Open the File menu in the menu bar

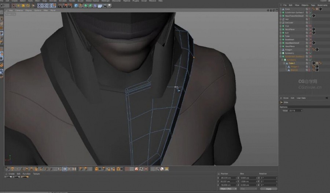pyautogui.click(x=2, y=1)
